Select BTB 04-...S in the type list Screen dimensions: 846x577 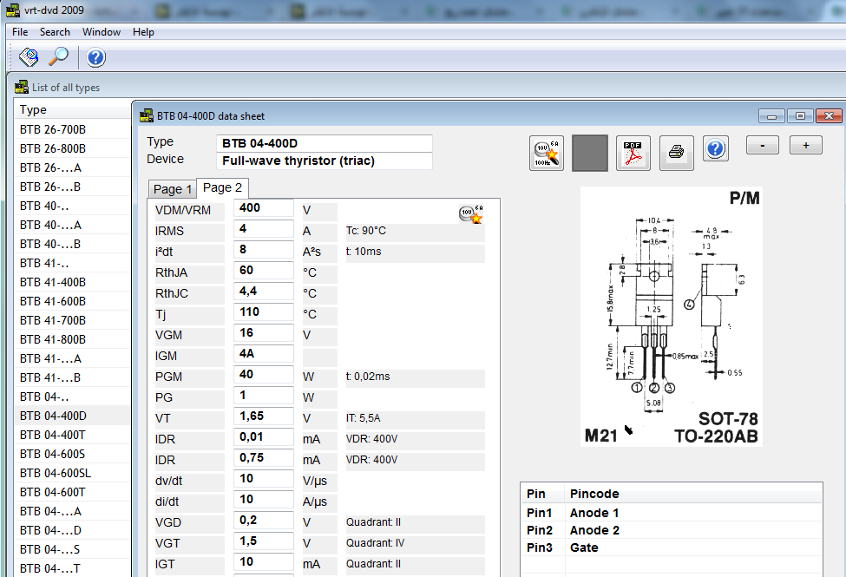coord(72,549)
